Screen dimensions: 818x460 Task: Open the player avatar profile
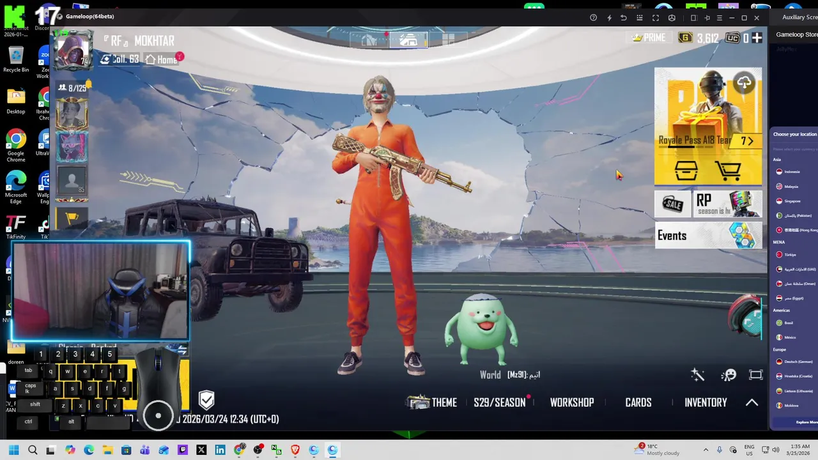pos(72,49)
